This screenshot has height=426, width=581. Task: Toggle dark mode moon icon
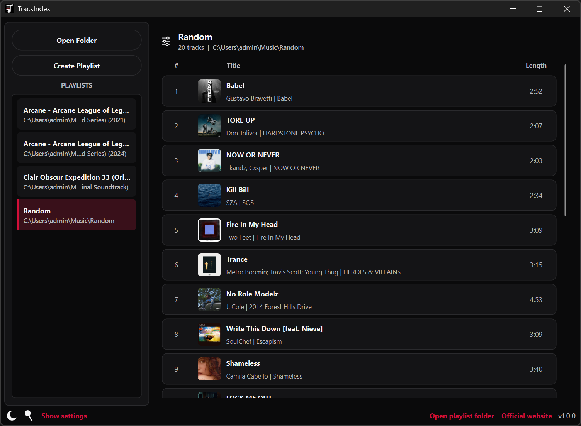(x=12, y=416)
